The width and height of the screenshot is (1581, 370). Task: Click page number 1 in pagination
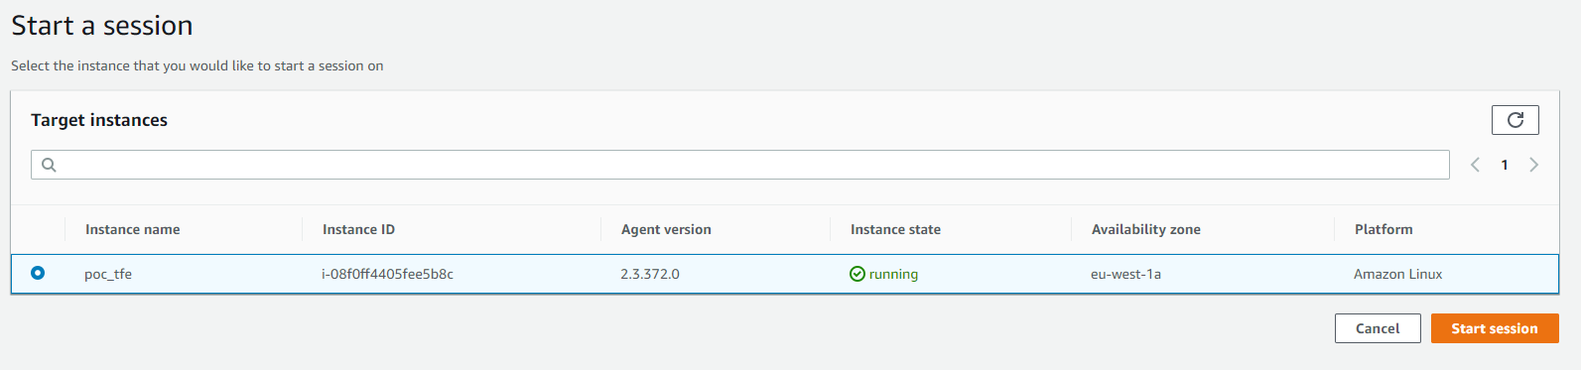(1505, 165)
